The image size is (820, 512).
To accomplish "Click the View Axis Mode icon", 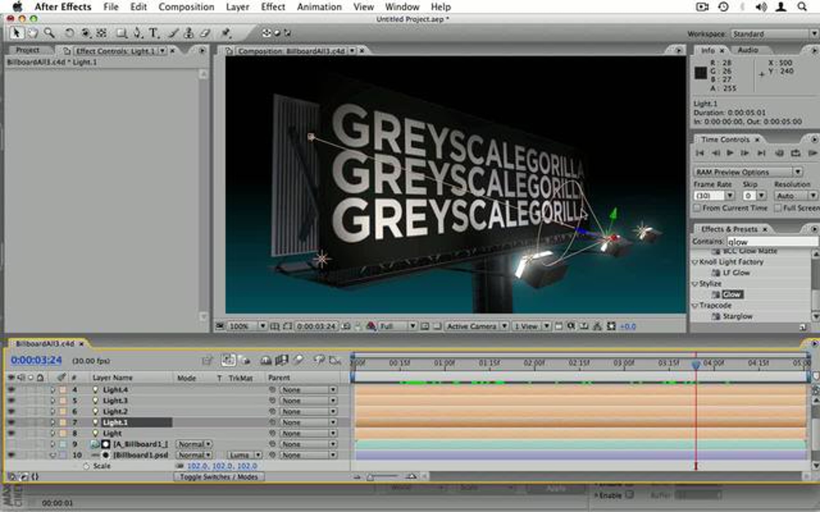I will 288,33.
